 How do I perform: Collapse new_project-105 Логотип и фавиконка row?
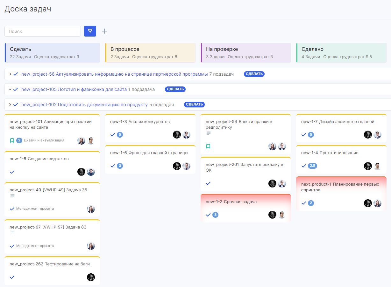pyautogui.click(x=10, y=89)
